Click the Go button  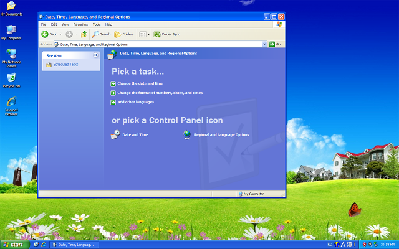pyautogui.click(x=275, y=44)
